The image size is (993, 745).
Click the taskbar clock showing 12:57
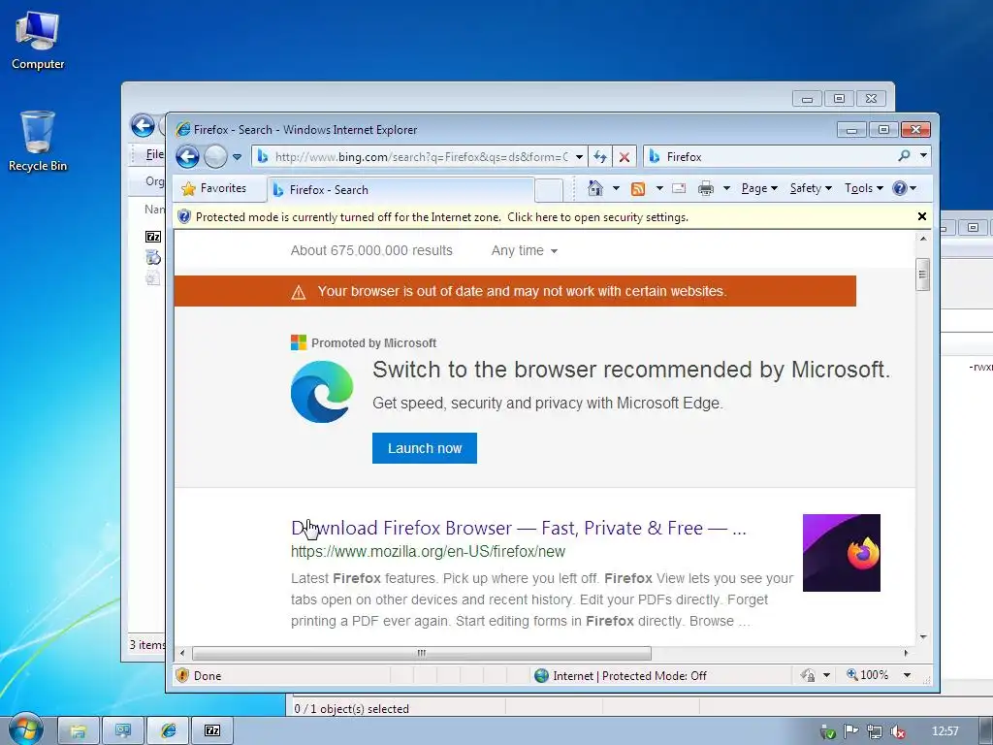pos(945,731)
